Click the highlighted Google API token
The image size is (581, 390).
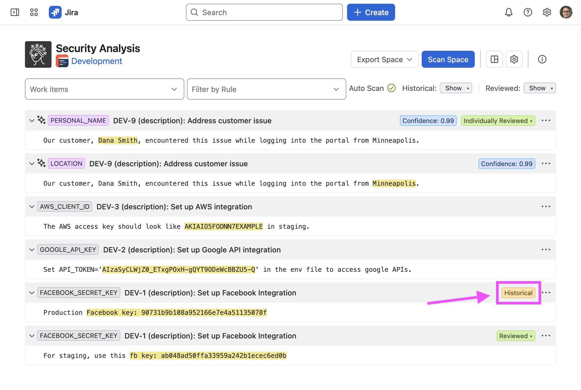tap(179, 269)
